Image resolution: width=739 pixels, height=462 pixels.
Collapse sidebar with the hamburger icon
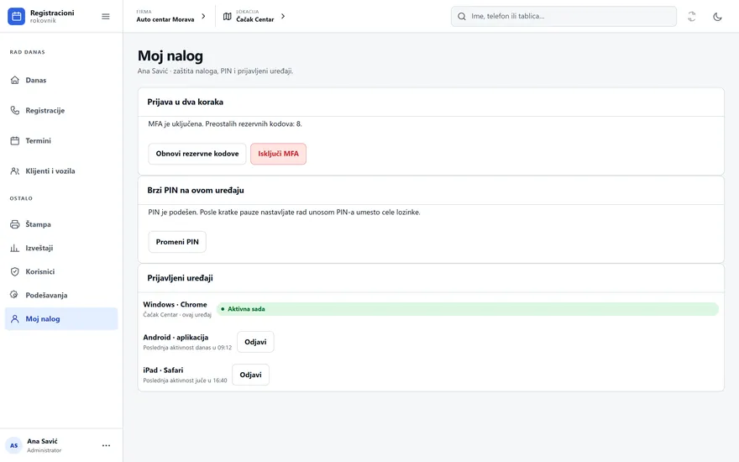point(106,17)
